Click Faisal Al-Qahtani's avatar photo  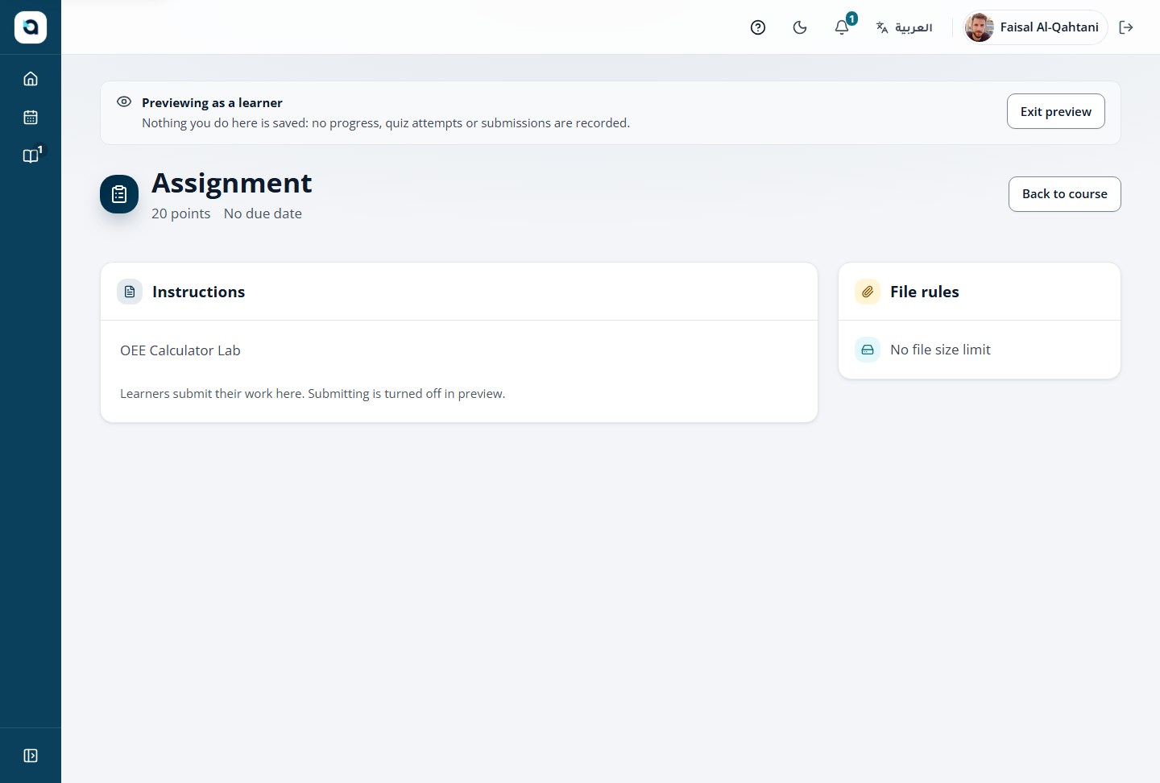(x=980, y=27)
